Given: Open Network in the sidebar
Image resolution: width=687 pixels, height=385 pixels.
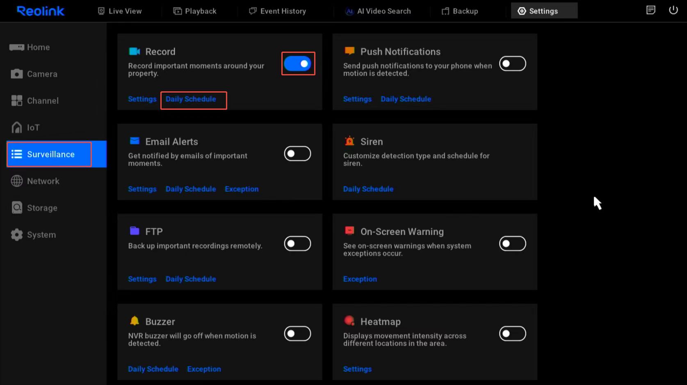Looking at the screenshot, I should point(53,181).
